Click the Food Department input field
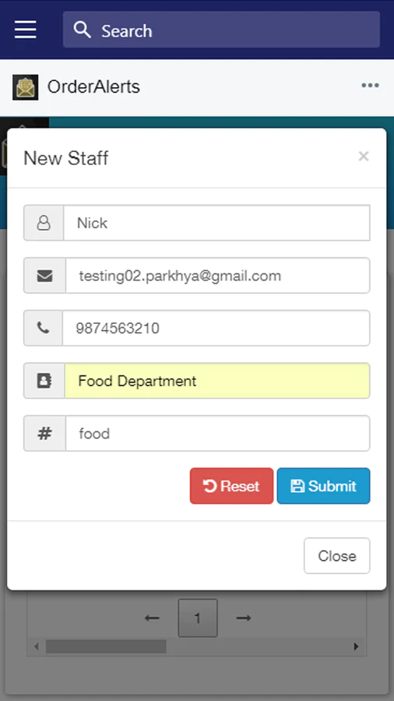This screenshot has width=394, height=701. [217, 381]
